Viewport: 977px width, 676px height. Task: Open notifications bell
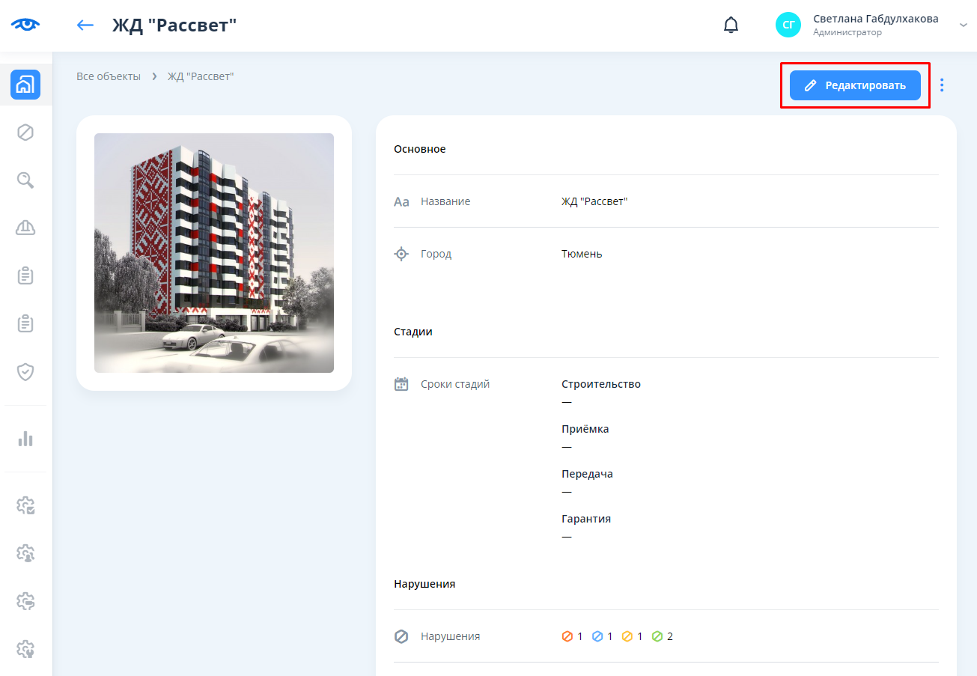pos(731,25)
